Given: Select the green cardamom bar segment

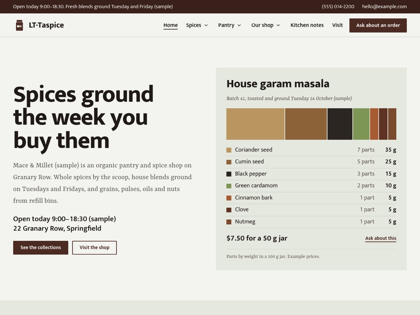Looking at the screenshot, I should coord(361,124).
